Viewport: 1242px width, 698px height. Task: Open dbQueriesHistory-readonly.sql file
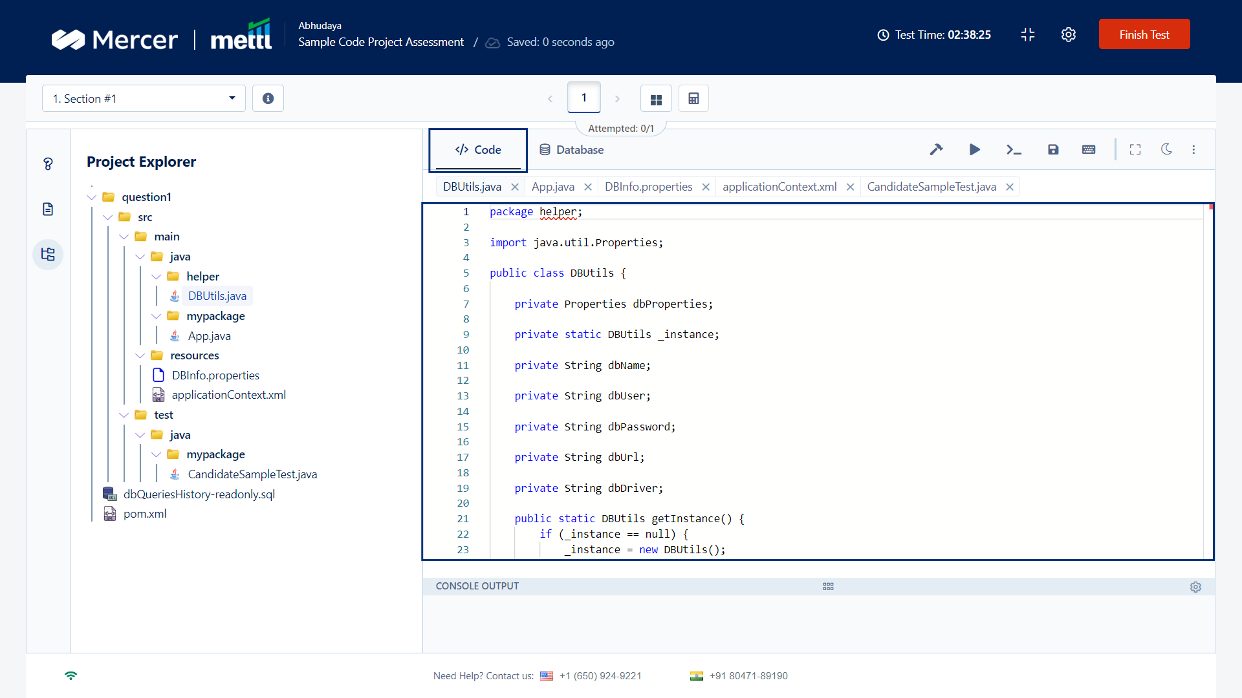tap(199, 494)
